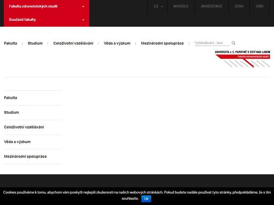Expand the Součásti fakulty dropdown

tap(47, 20)
